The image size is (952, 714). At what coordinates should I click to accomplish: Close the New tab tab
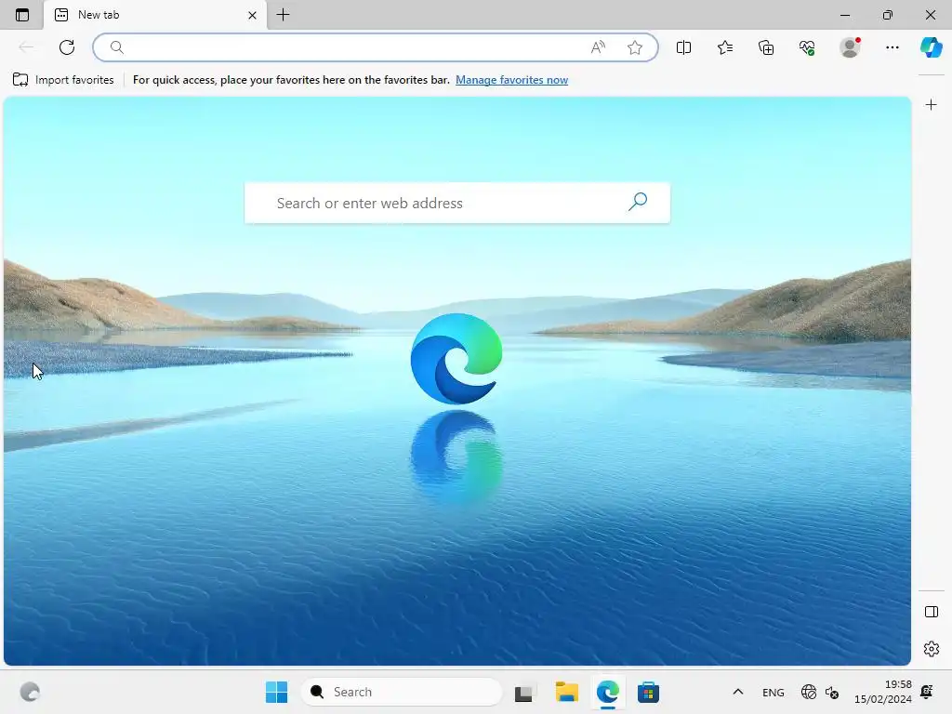[252, 15]
